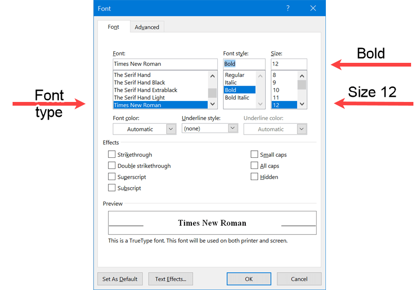
Task: Click the Help question mark icon
Action: [288, 8]
